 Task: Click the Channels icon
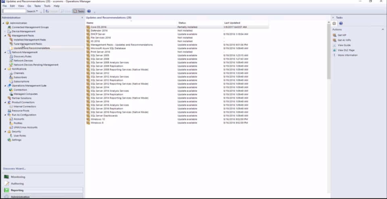tap(11, 73)
